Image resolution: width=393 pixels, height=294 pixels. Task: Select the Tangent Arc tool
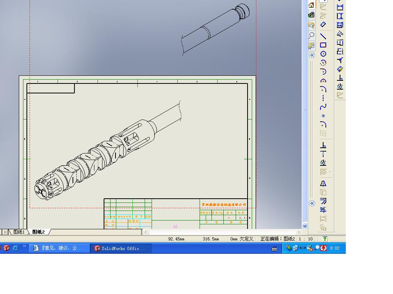[x=323, y=72]
